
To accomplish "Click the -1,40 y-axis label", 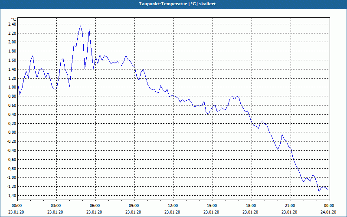I will click(12, 196).
